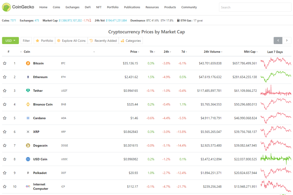Click the USD Coin icon

click(x=28, y=159)
